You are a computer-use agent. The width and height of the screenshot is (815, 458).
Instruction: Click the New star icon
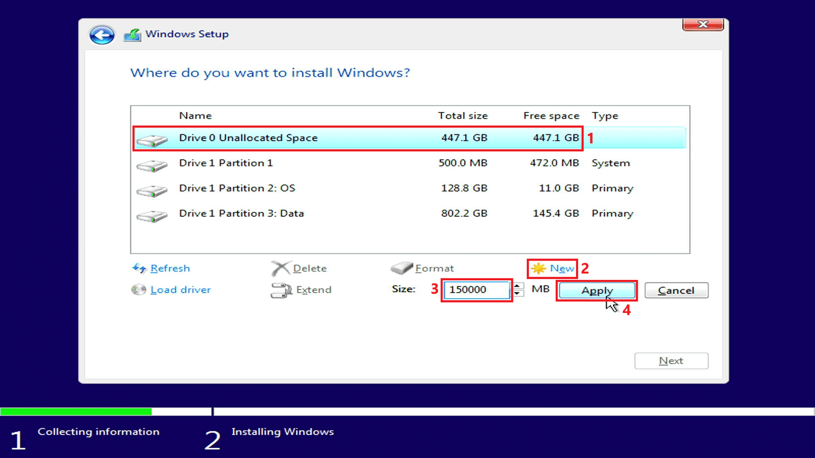[x=538, y=268]
